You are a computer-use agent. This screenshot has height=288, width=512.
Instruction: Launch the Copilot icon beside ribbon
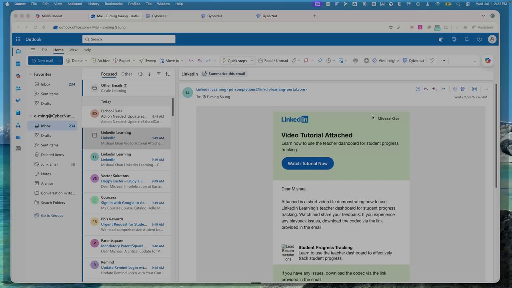[487, 60]
